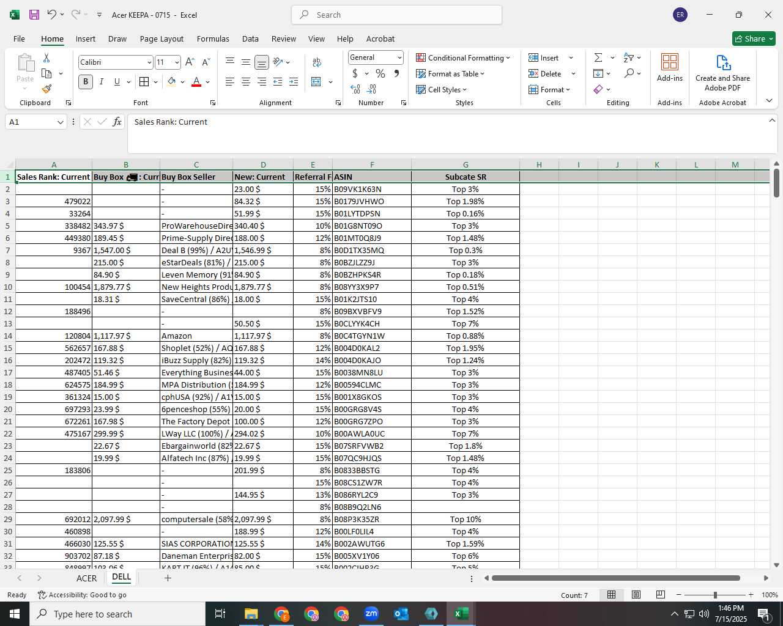This screenshot has width=783, height=626.
Task: Expand the Format cells dropdown
Action: click(549, 89)
